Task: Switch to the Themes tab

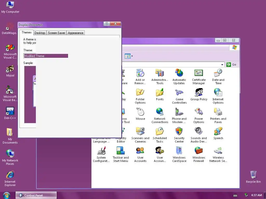Action: click(26, 32)
